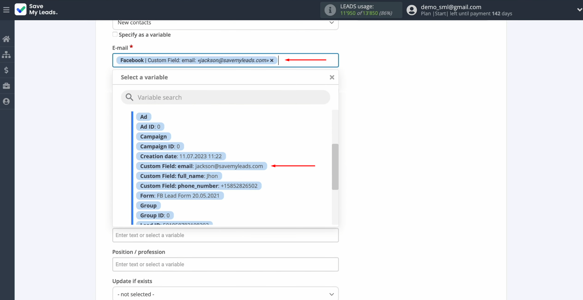Open the home icon in sidebar
The width and height of the screenshot is (583, 300).
(6, 39)
